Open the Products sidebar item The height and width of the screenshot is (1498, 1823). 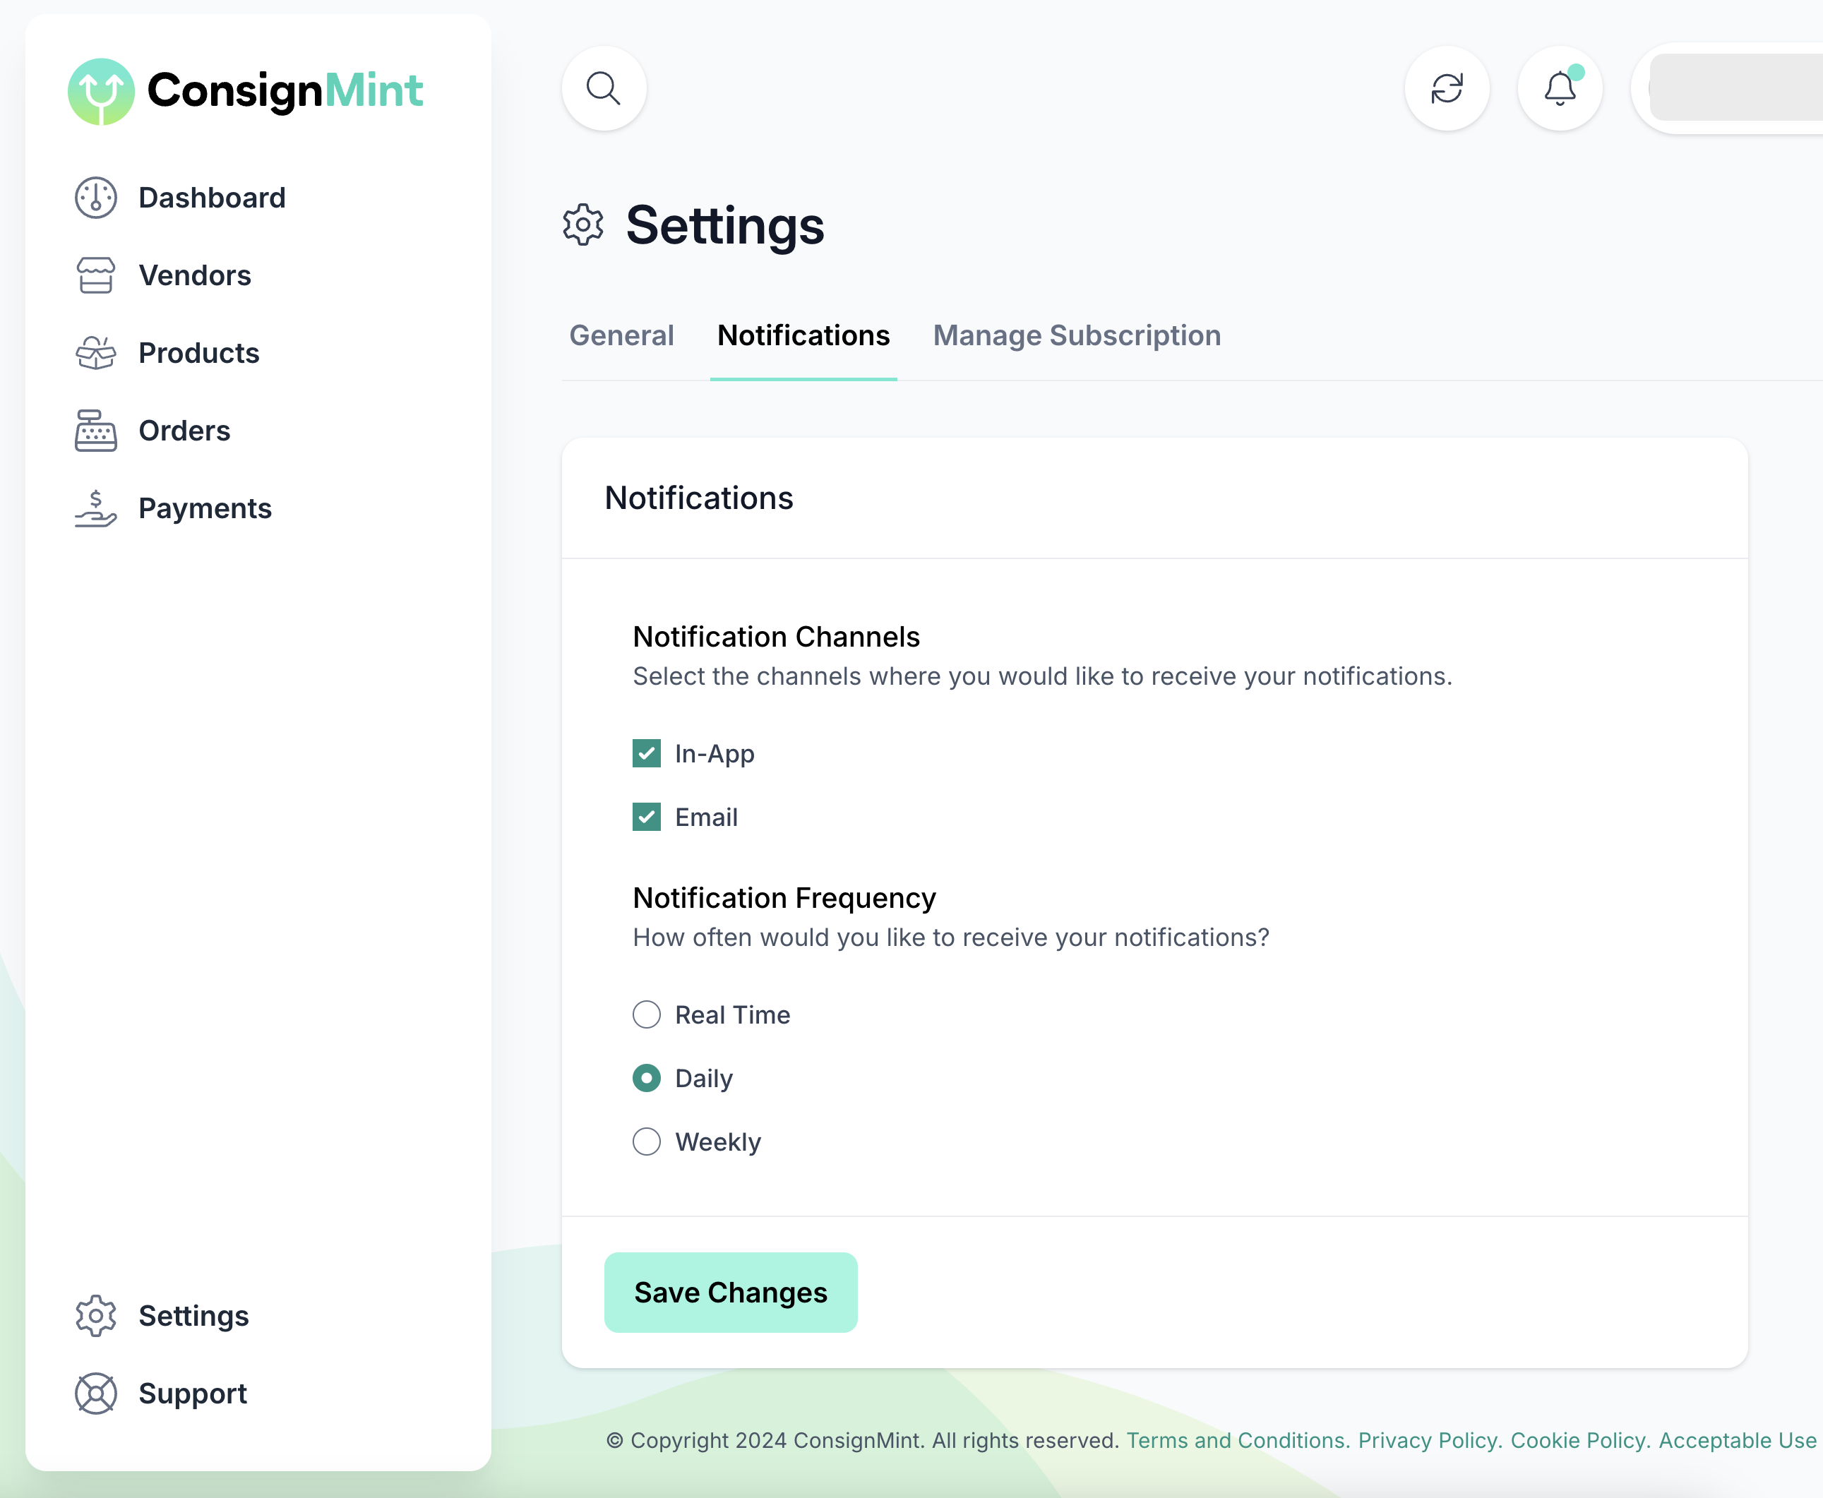pyautogui.click(x=198, y=353)
